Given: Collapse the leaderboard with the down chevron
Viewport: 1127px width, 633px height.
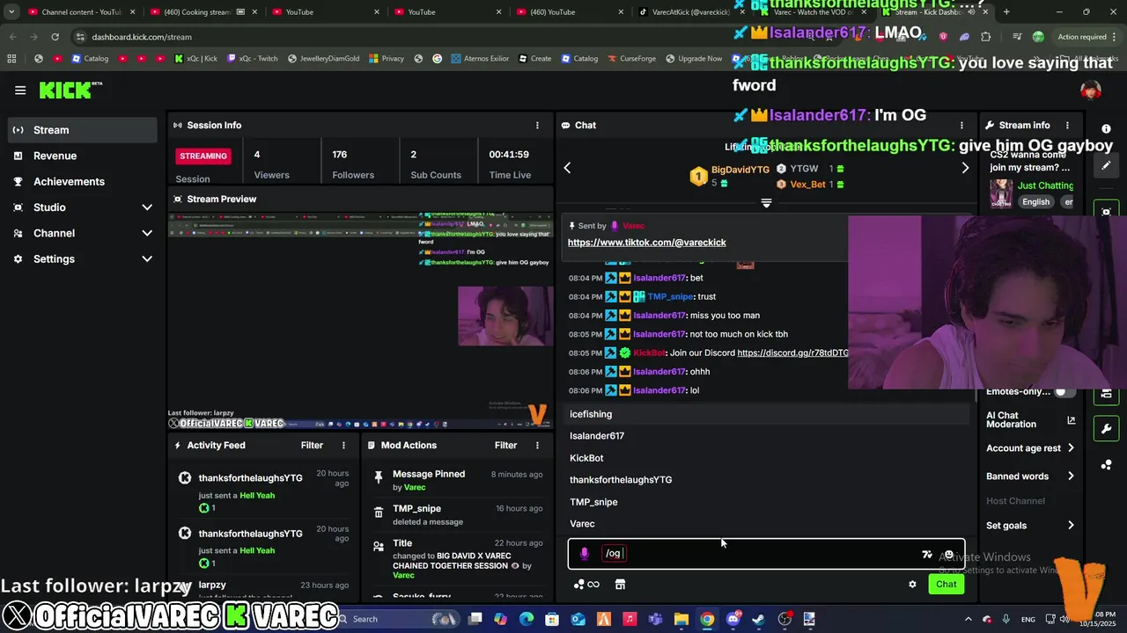Looking at the screenshot, I should (x=766, y=203).
